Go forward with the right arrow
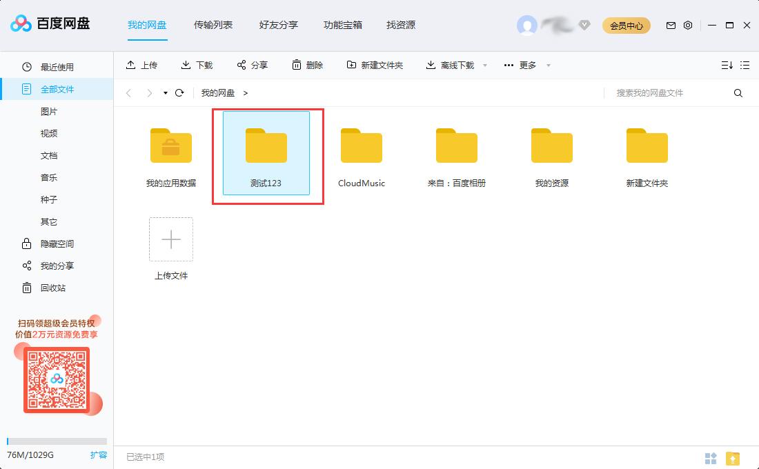Viewport: 759px width, 469px height. 150,93
